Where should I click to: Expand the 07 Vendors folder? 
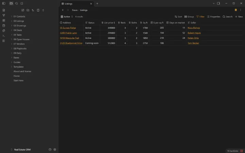pyautogui.click(x=19, y=44)
